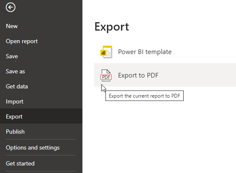Viewport: 236px width, 173px height.
Task: Choose Save in the file menu
Action: click(x=12, y=56)
